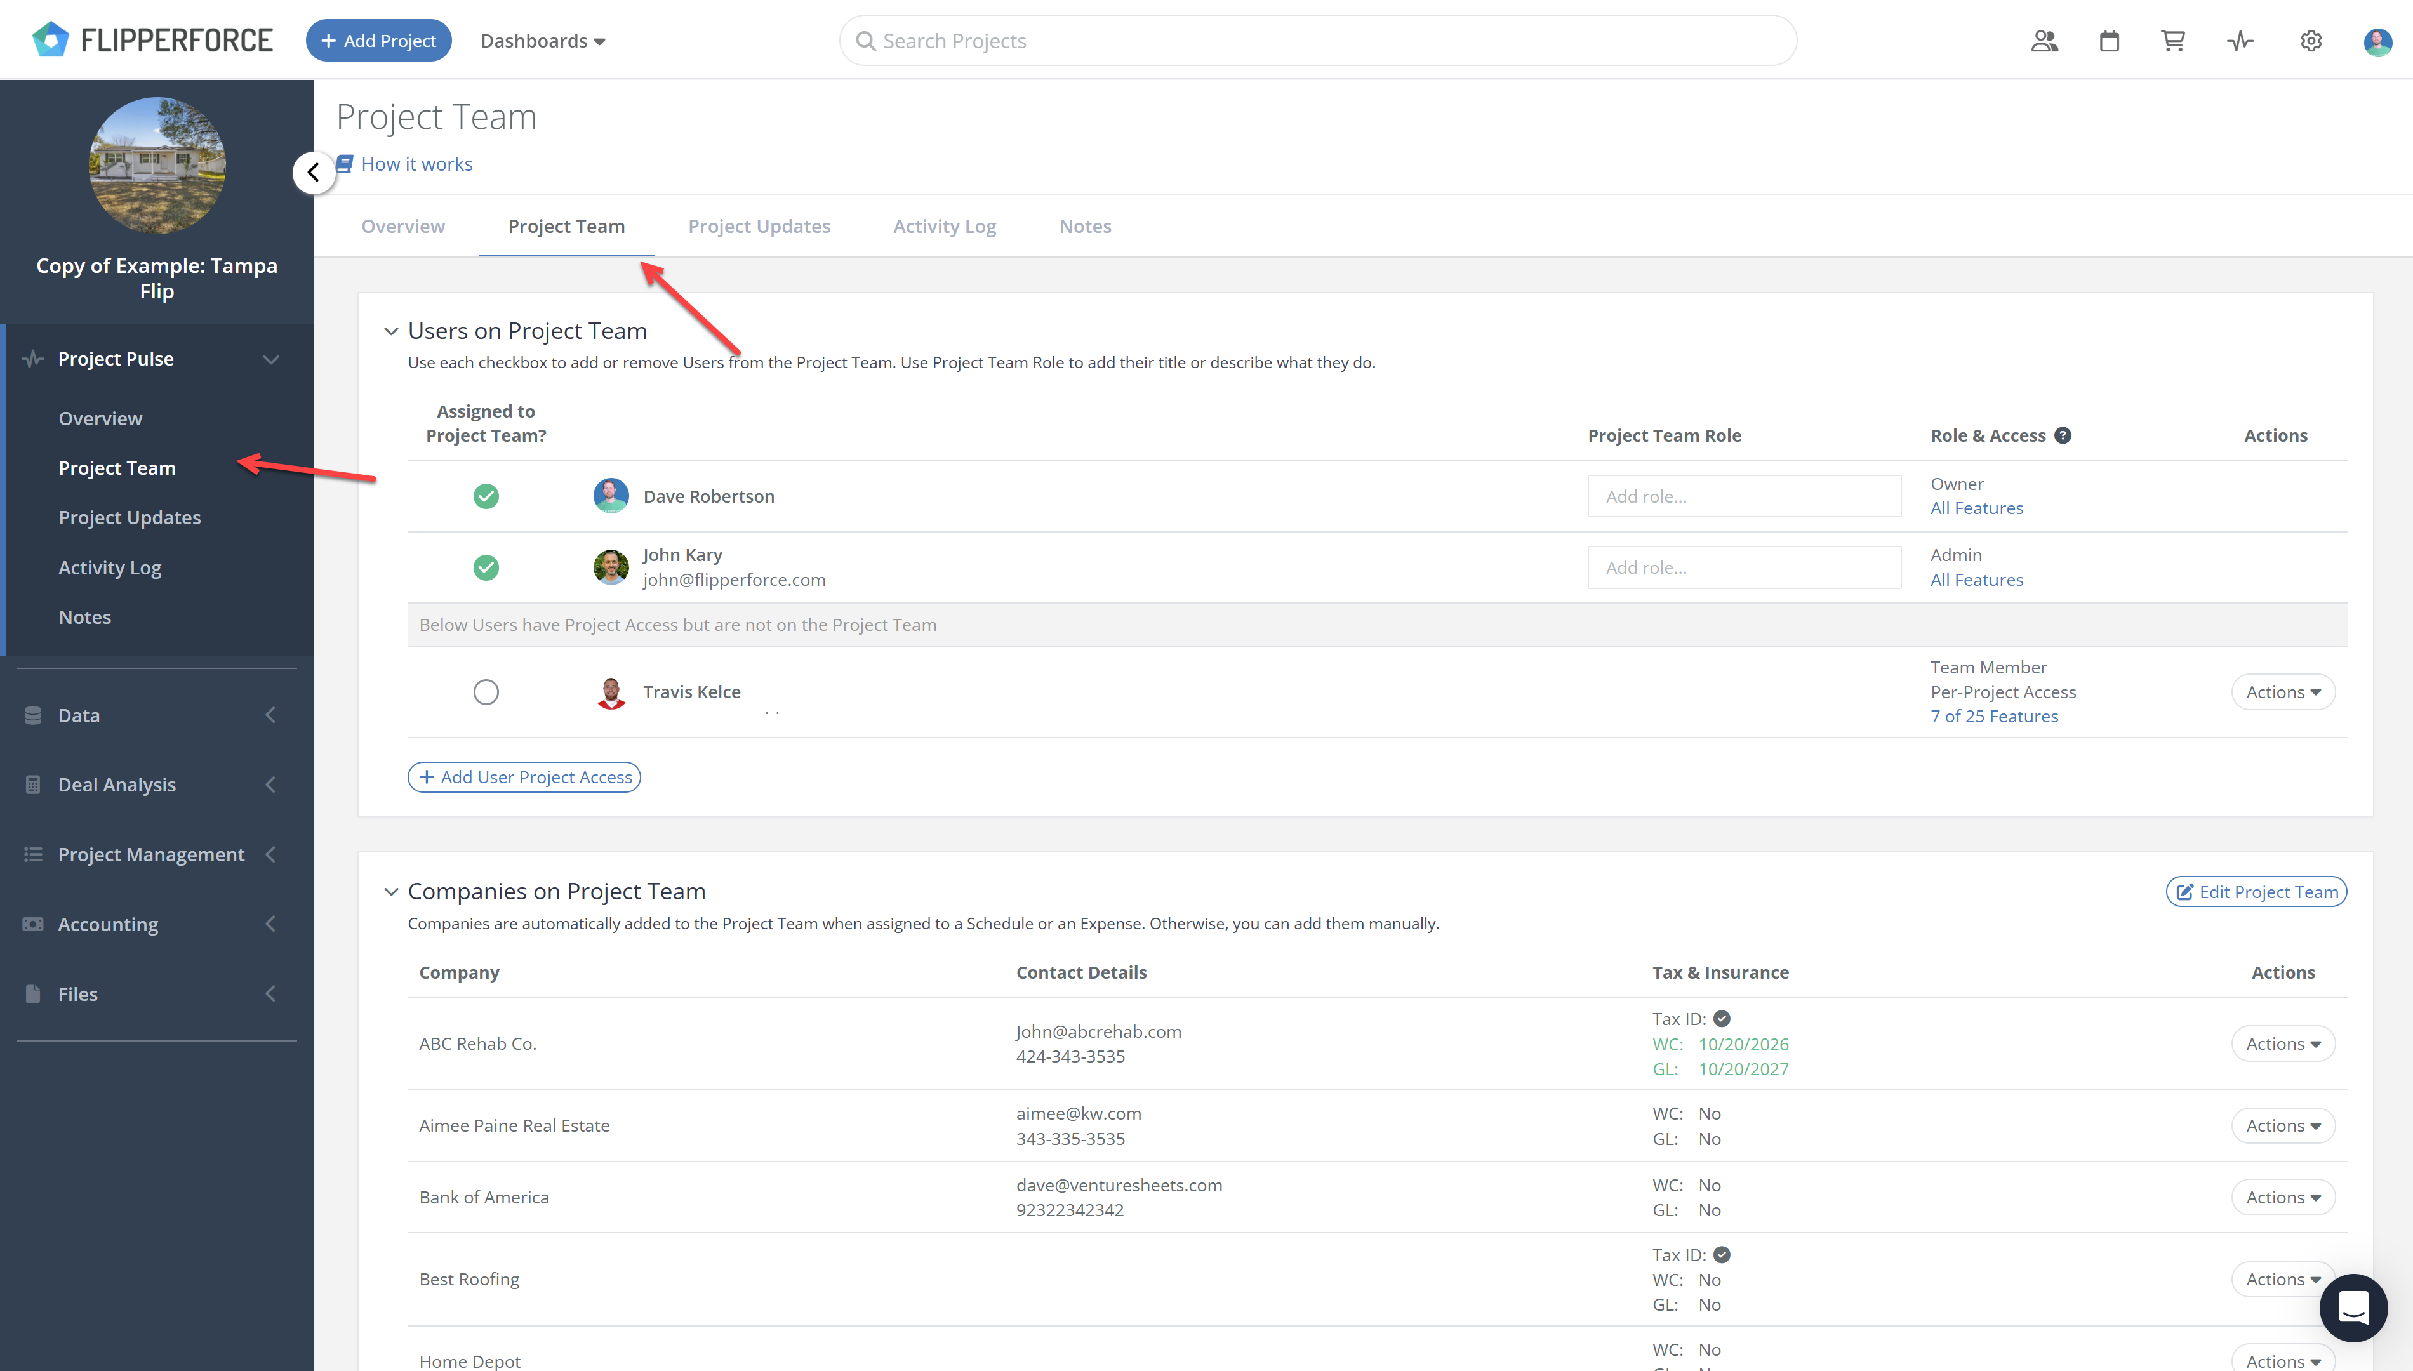Click John Kary's avatar
Screen dimensions: 2413x1371
pyautogui.click(x=611, y=567)
